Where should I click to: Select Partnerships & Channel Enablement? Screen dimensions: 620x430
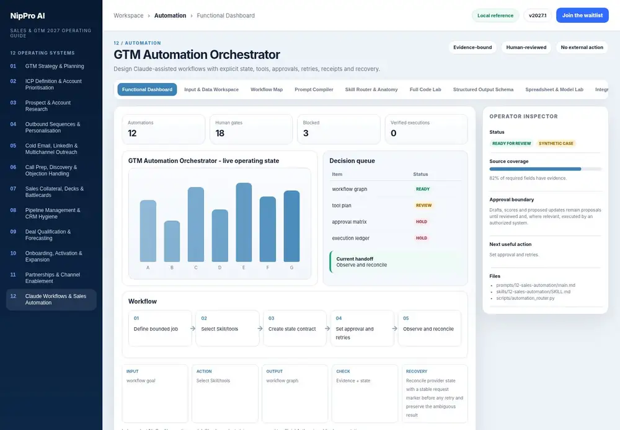(x=51, y=278)
